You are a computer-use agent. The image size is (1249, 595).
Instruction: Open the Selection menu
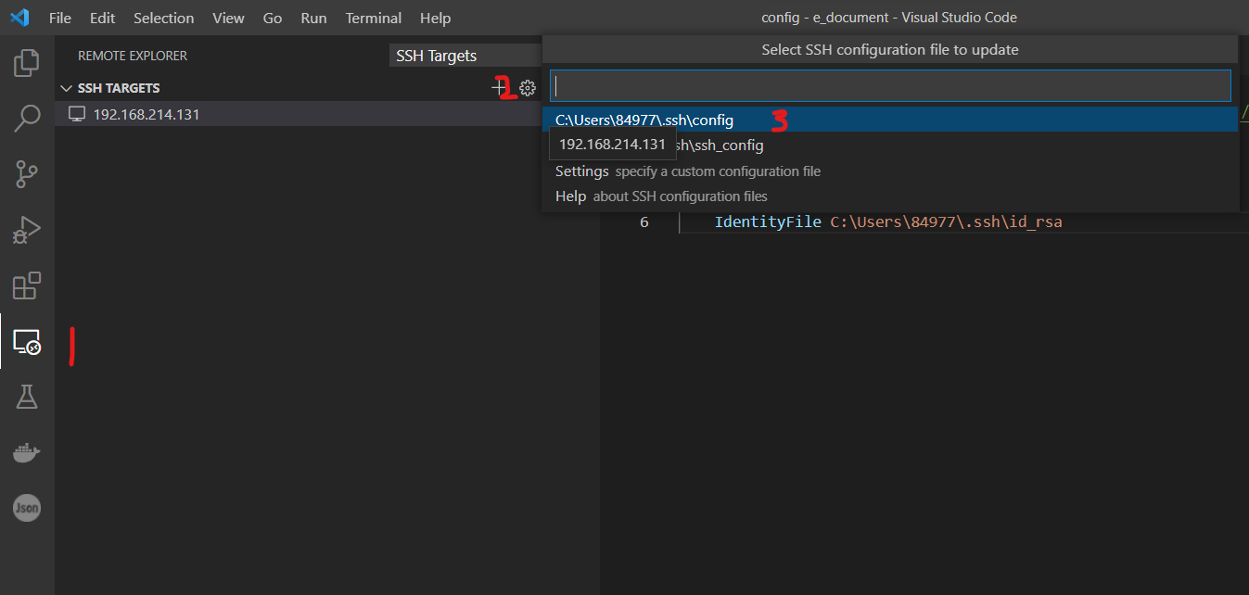tap(164, 18)
